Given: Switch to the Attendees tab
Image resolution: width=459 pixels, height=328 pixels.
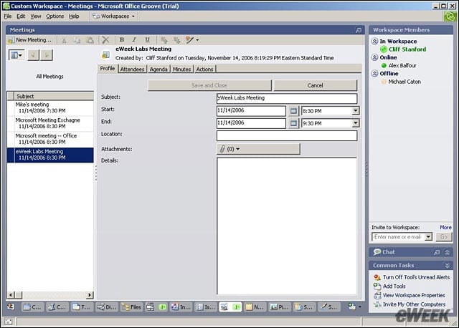Looking at the screenshot, I should coord(132,69).
